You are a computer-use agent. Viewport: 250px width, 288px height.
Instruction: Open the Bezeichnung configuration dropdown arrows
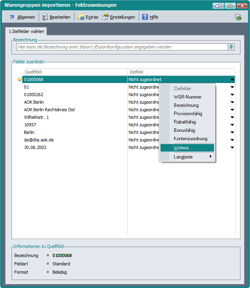coord(231,47)
